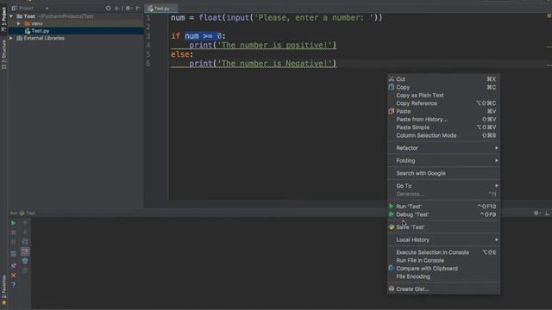Click the pin tab icon in Run panel
552x310 pixels.
tap(14, 266)
